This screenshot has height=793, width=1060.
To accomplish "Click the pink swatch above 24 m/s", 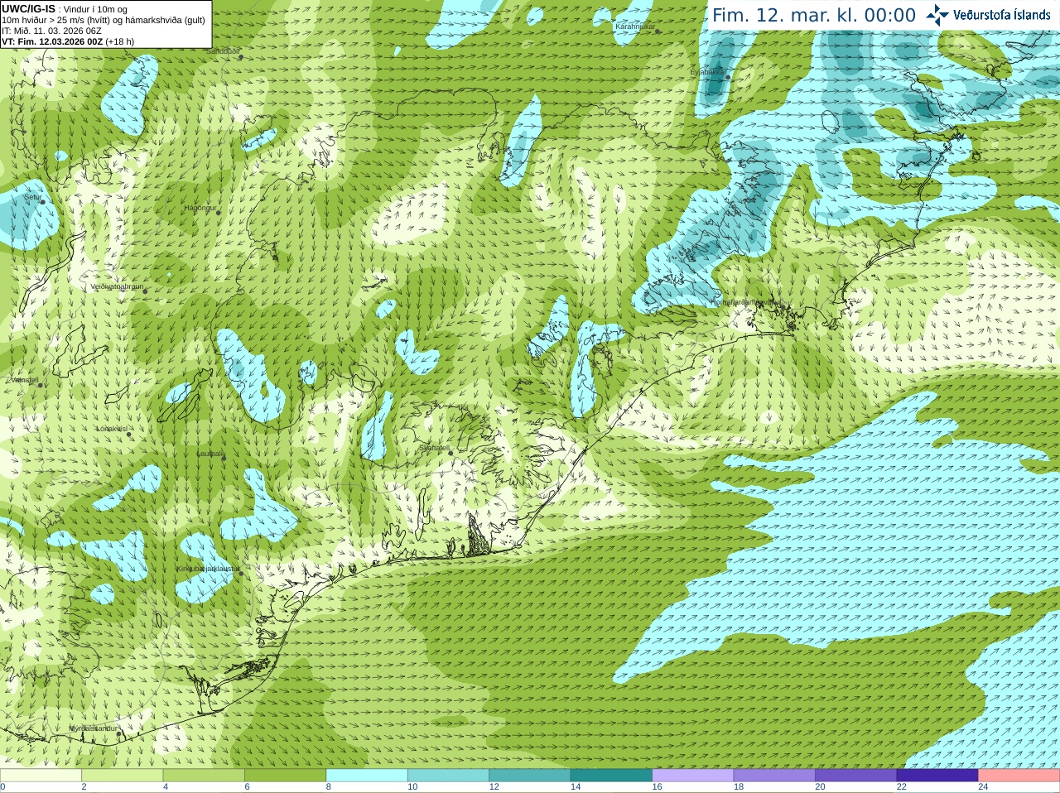I will click(1019, 776).
